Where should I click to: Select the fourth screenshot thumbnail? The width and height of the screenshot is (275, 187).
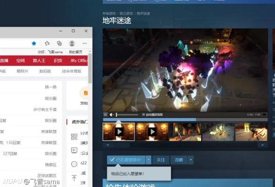[218, 132]
